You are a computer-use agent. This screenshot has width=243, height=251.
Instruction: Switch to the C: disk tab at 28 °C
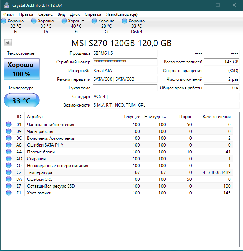click(x=107, y=26)
